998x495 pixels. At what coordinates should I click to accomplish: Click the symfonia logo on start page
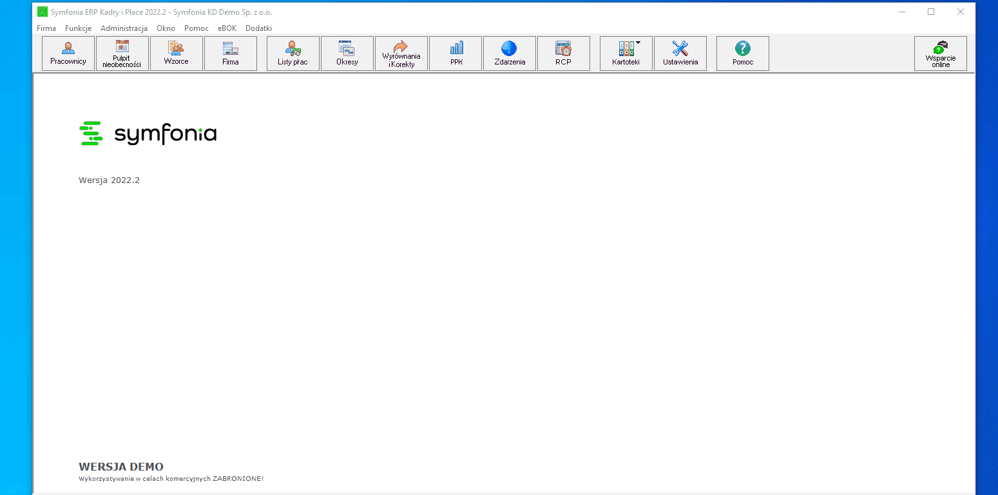[148, 133]
